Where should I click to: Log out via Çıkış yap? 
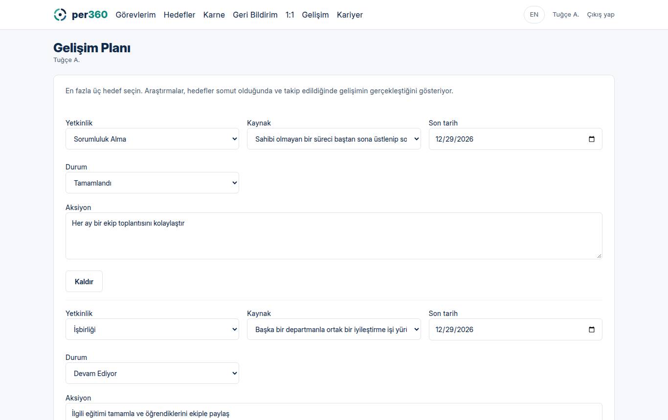[601, 15]
